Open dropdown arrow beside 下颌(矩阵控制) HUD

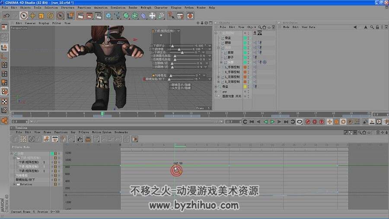[179, 31]
